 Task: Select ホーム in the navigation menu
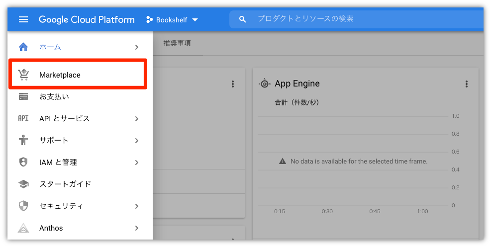[80, 47]
